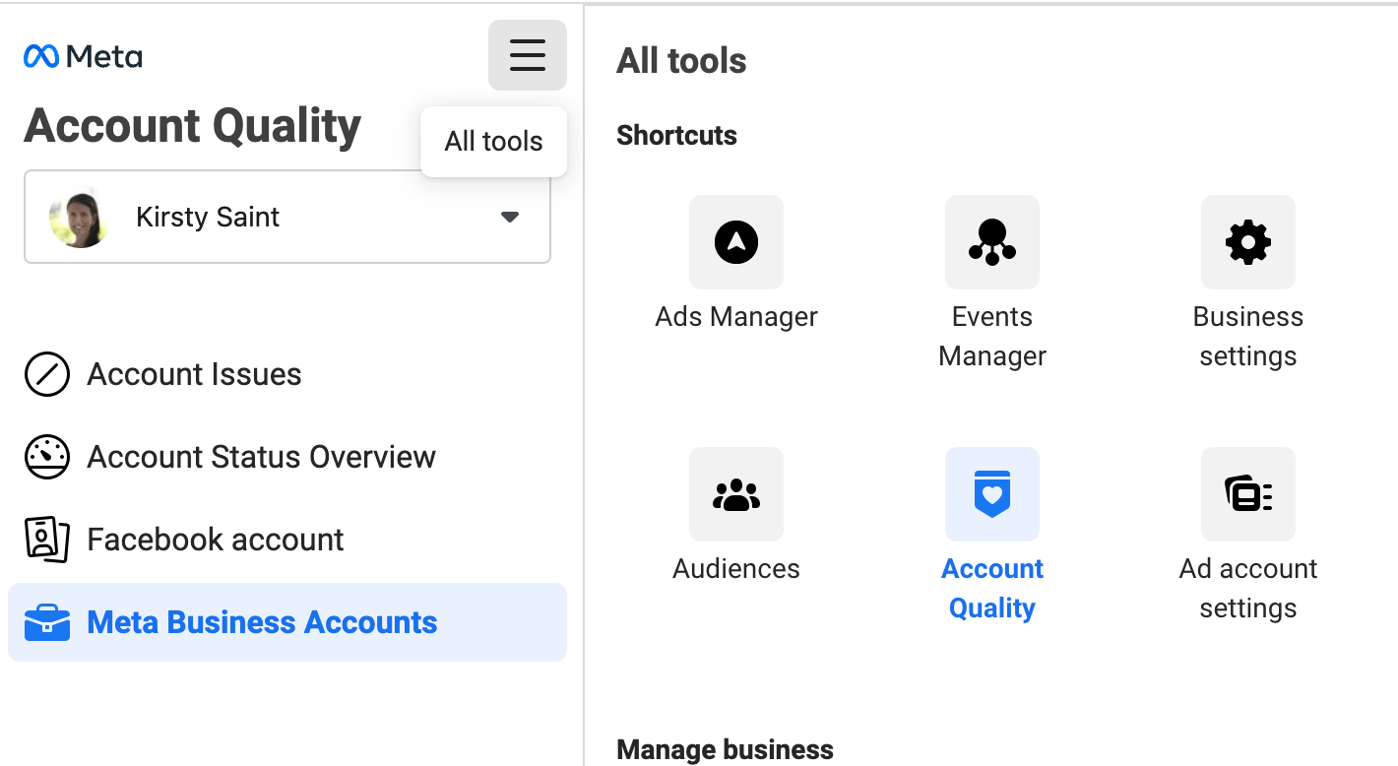Collapse the All tools panel
This screenshot has width=1398, height=766.
pyautogui.click(x=528, y=55)
